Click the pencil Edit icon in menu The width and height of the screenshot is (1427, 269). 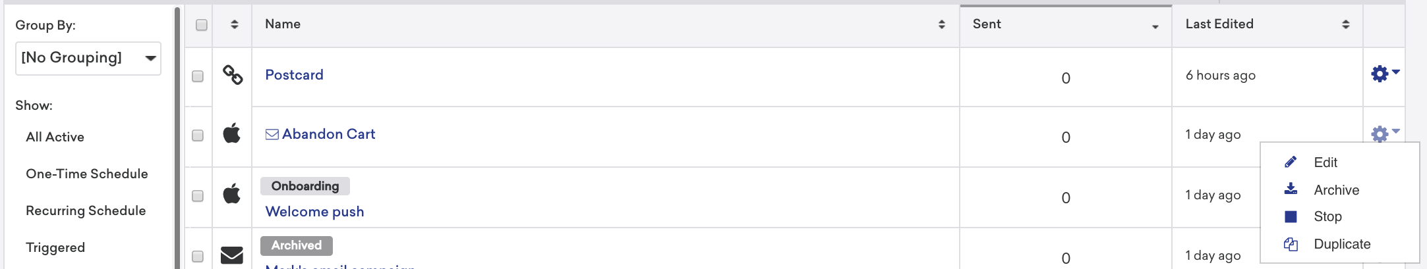coord(1291,162)
